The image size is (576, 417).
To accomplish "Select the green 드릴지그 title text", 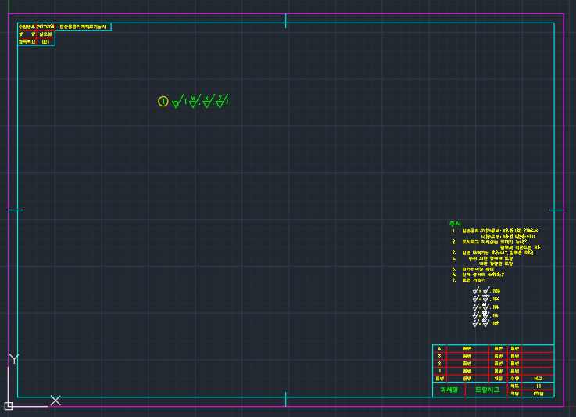I will pyautogui.click(x=487, y=390).
